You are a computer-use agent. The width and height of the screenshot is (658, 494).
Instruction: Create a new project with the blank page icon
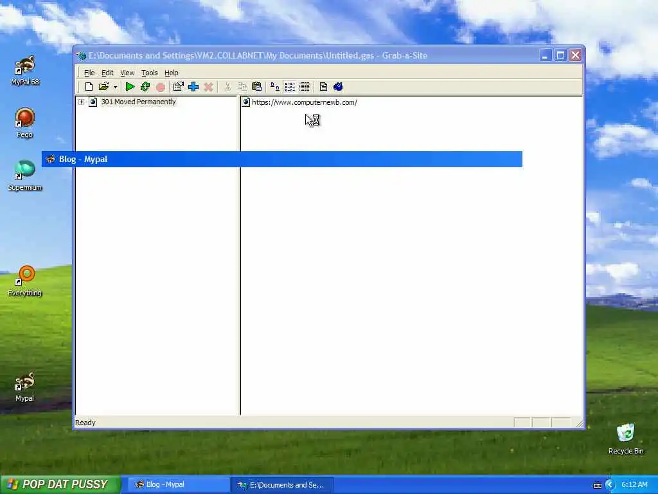pyautogui.click(x=89, y=87)
